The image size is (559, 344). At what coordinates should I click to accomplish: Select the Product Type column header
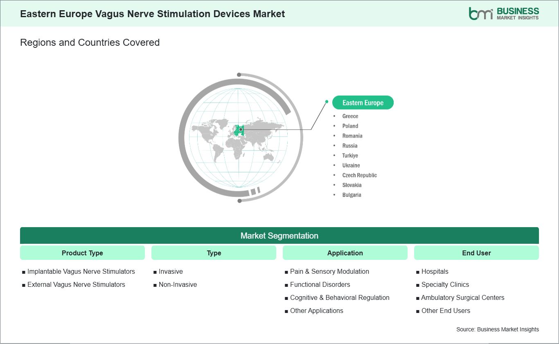pyautogui.click(x=82, y=253)
